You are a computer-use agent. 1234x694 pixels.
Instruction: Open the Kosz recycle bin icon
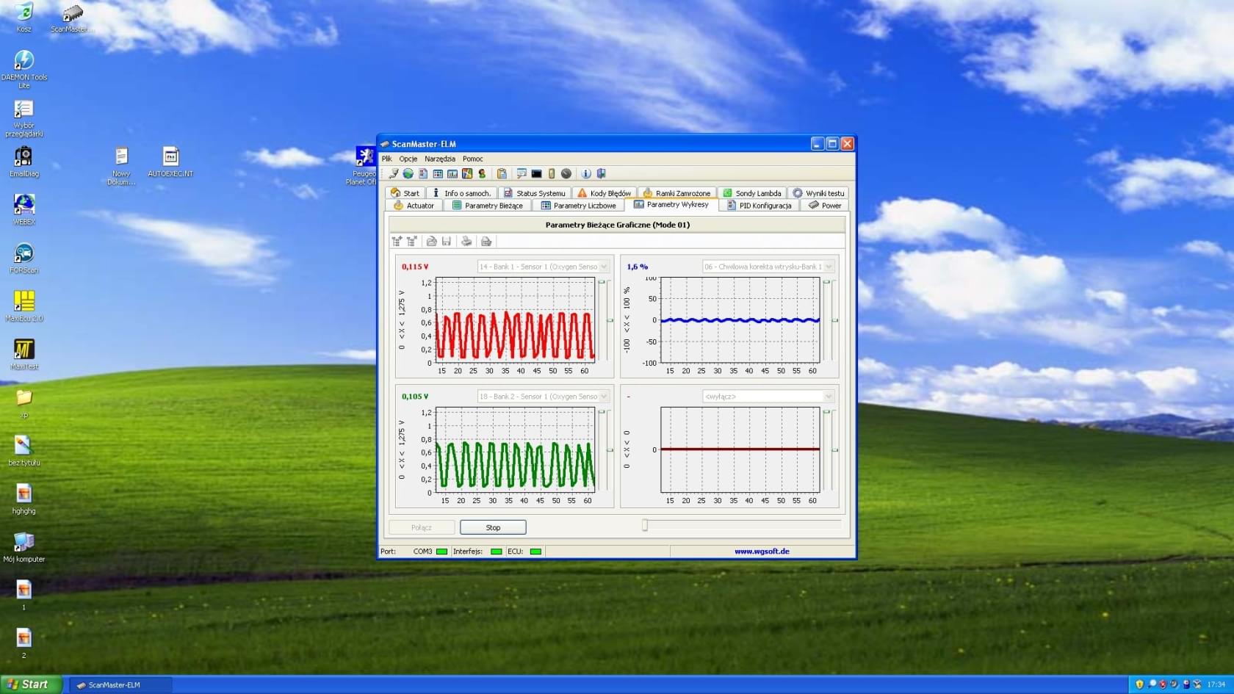click(x=24, y=18)
